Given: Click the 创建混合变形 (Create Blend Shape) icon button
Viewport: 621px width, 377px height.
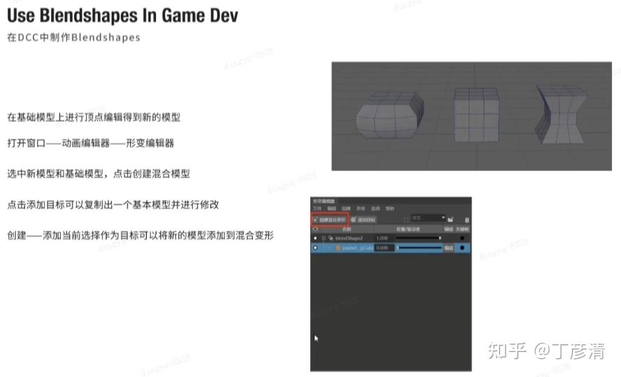Looking at the screenshot, I should 315,219.
